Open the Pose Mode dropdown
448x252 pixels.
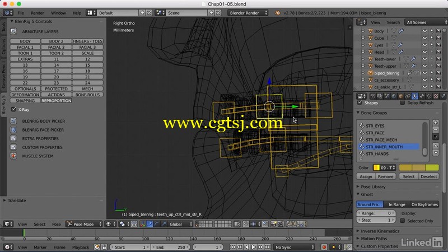[84, 224]
